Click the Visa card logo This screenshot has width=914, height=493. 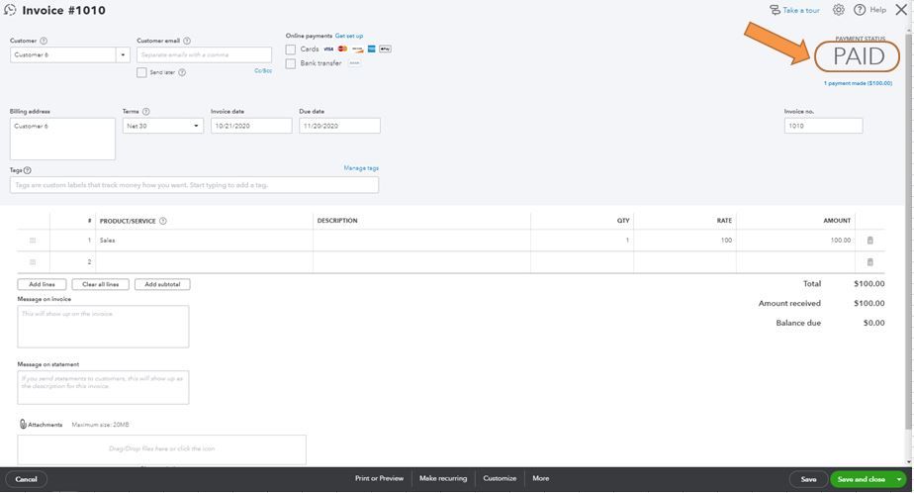click(328, 49)
